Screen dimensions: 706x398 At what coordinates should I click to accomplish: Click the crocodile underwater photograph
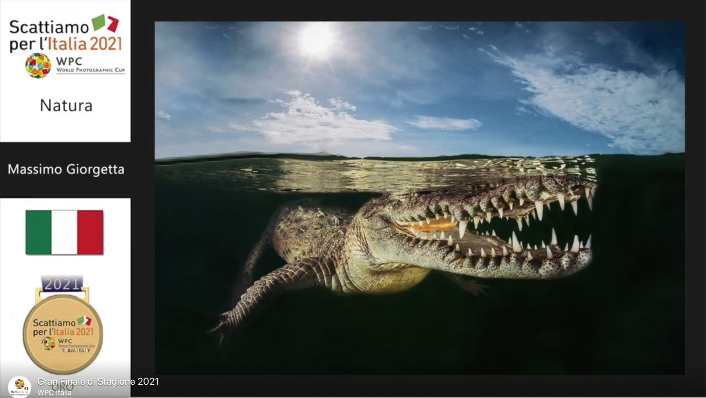pyautogui.click(x=420, y=198)
